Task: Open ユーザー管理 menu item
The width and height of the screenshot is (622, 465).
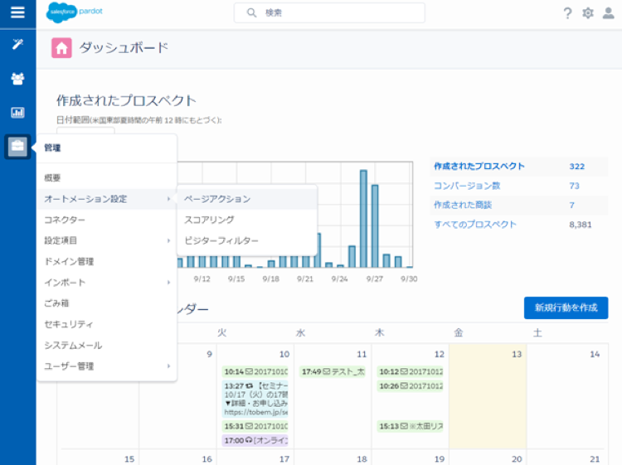Action: pos(107,366)
